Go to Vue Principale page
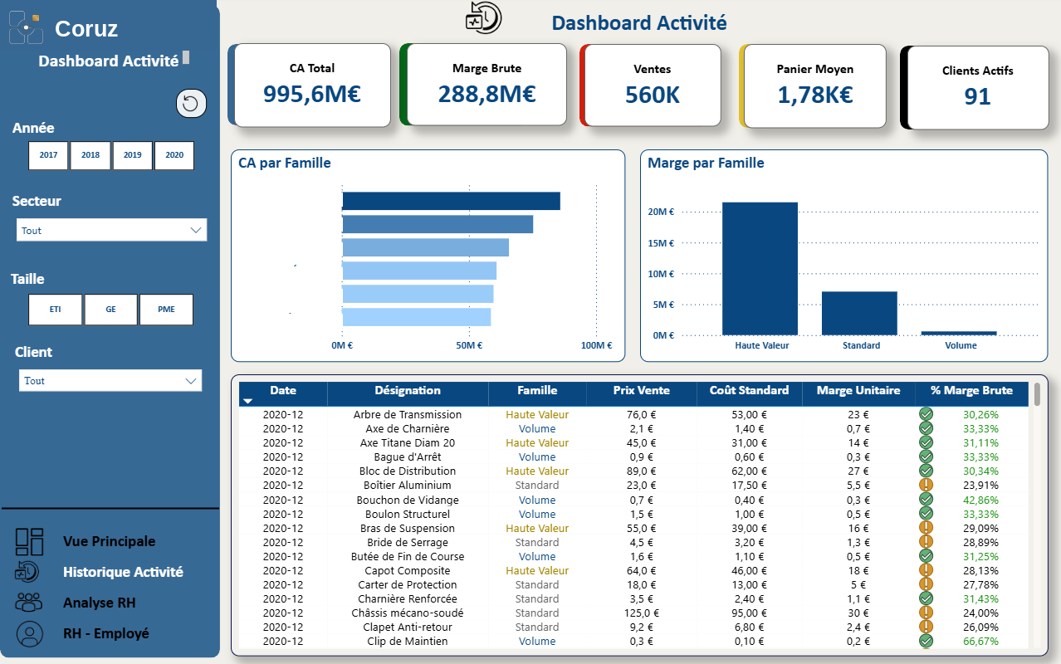1061x664 pixels. pos(109,541)
